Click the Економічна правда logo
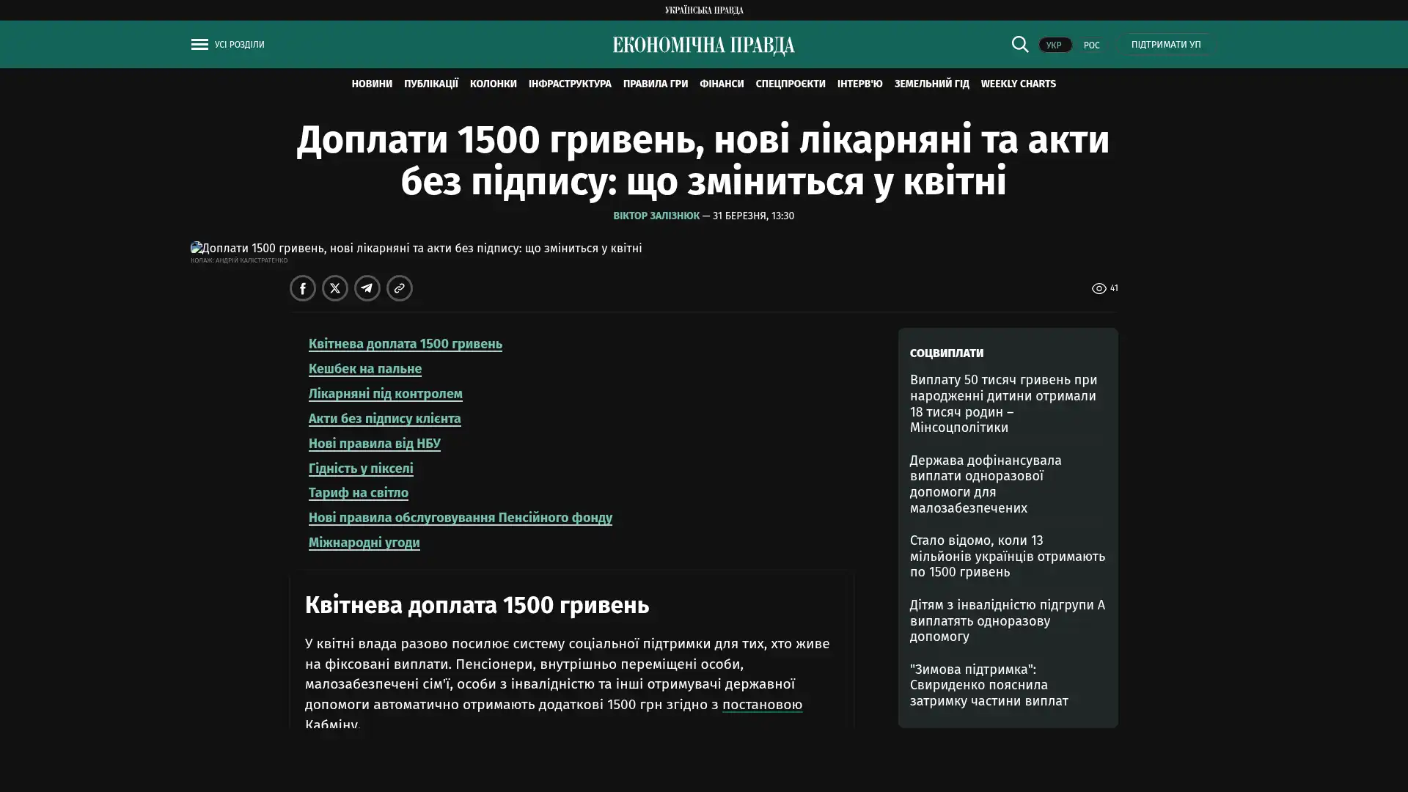 [x=703, y=45]
